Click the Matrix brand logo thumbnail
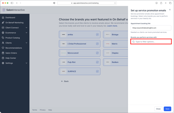This screenshot has width=174, height=113. (108, 44)
